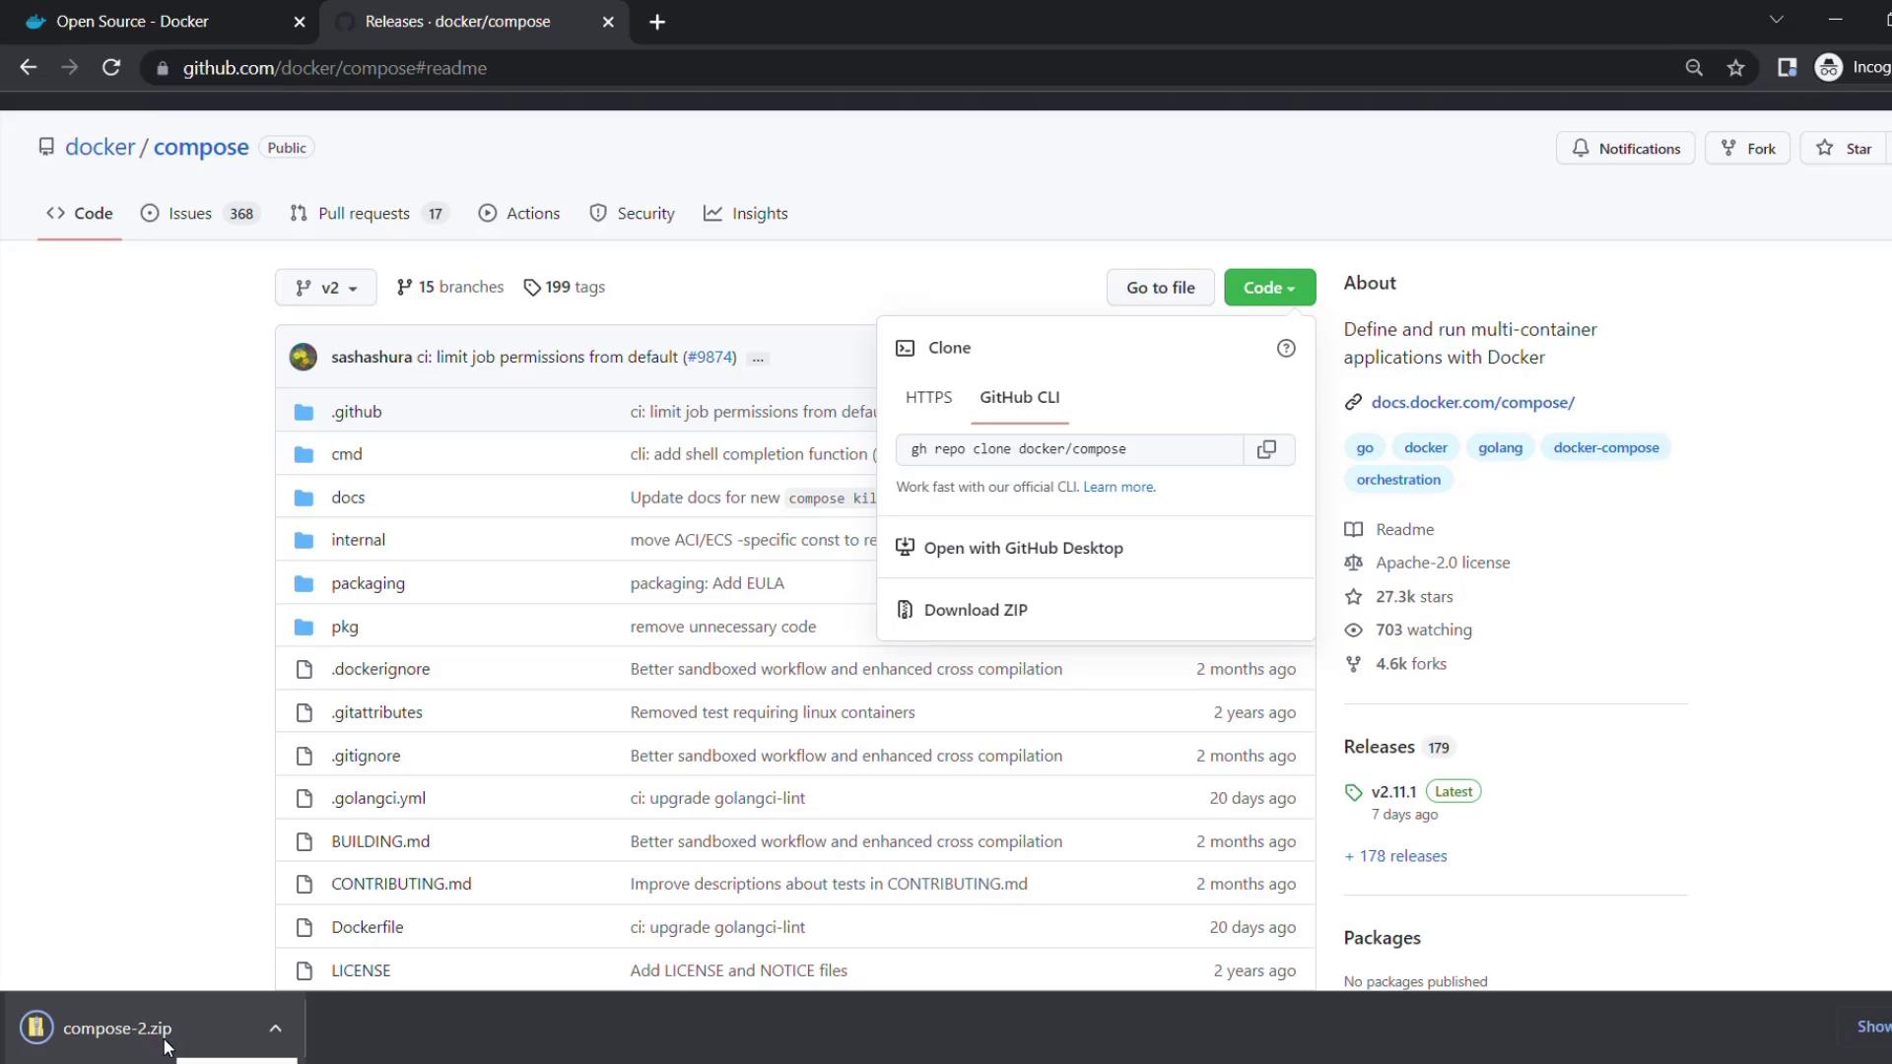Click the Notifications bell button
The width and height of the screenshot is (1892, 1064).
[x=1625, y=149]
